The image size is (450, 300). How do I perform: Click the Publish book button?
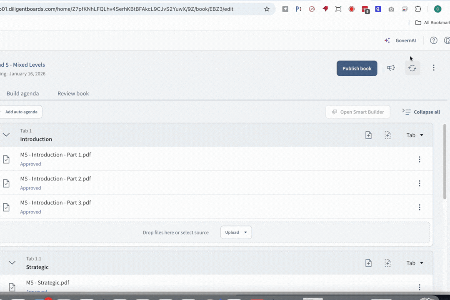357,68
